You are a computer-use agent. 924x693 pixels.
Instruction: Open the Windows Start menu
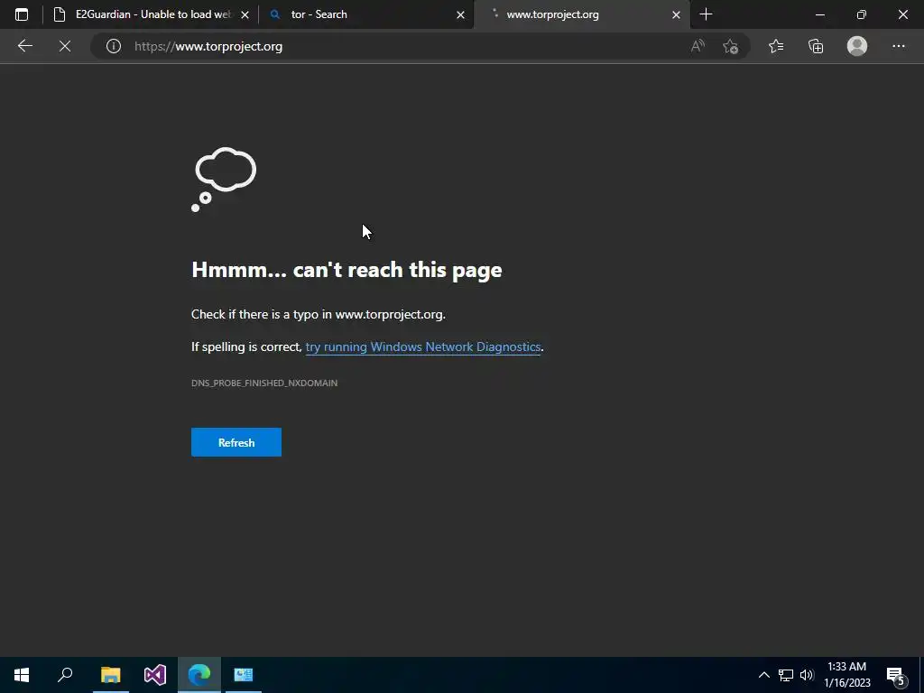(x=22, y=675)
